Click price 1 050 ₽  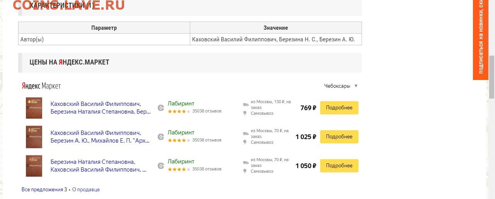[306, 166]
